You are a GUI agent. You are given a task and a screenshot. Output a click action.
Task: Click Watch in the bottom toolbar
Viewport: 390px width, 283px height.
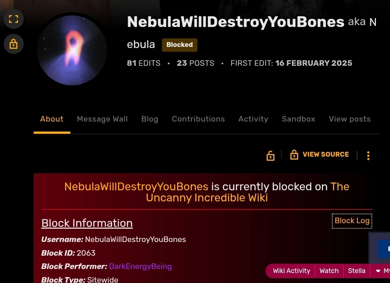(329, 271)
